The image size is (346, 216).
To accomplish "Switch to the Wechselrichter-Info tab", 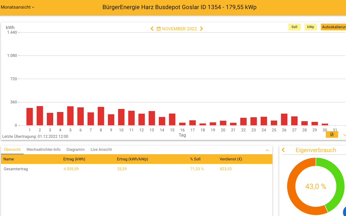I will [44, 150].
